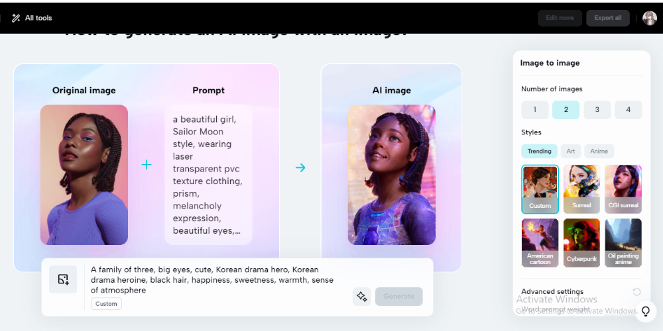Click the Advanced settings label
The width and height of the screenshot is (663, 331).
[x=552, y=292]
